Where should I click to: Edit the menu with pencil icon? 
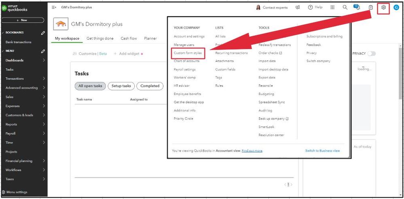(43, 51)
